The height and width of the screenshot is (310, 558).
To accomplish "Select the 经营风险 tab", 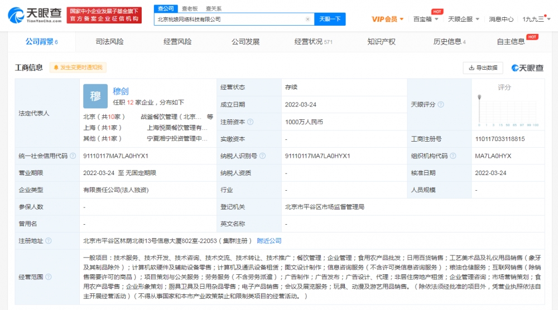I will pos(177,42).
